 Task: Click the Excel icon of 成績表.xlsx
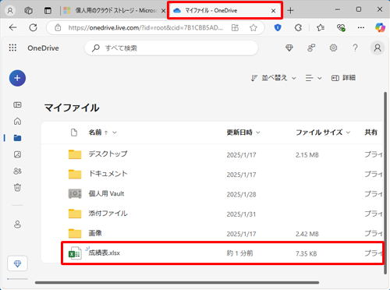(x=75, y=253)
